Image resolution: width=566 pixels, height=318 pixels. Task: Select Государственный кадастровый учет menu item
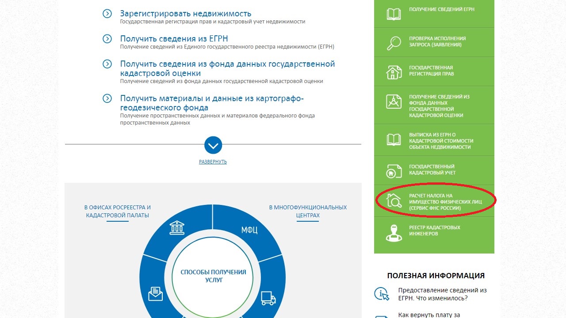[432, 170]
